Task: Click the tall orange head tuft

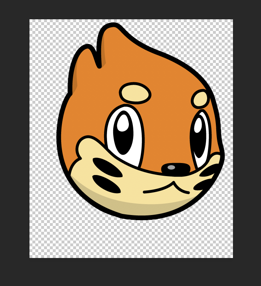Action: tap(111, 45)
